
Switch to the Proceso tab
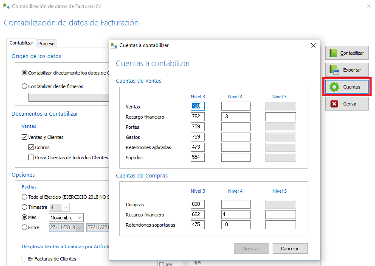[46, 43]
